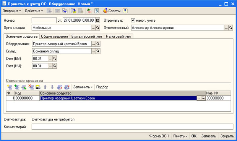
Task: Move row down with arrow icon
Action: (52, 87)
